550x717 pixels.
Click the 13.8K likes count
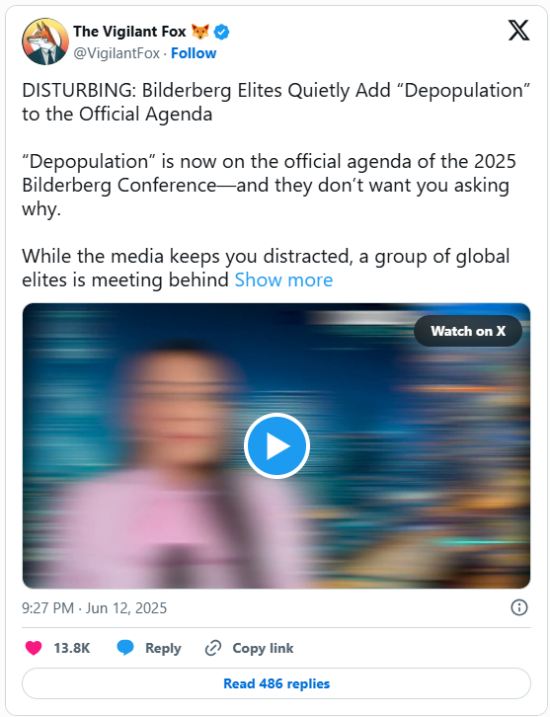pyautogui.click(x=72, y=648)
